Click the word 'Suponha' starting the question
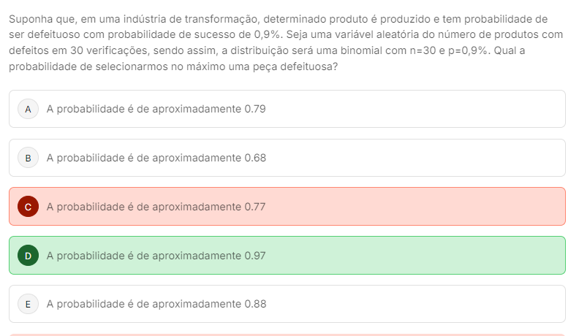The height and width of the screenshot is (336, 579). pyautogui.click(x=30, y=18)
